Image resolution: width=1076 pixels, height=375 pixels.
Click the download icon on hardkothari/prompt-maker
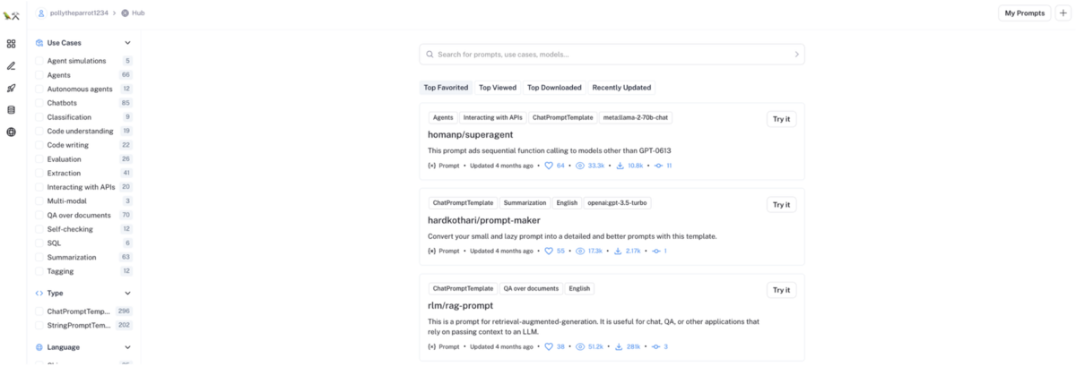[619, 251]
